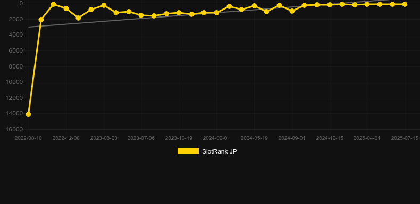
Task: Click the data point above 2024-05-19
Action: click(x=254, y=6)
